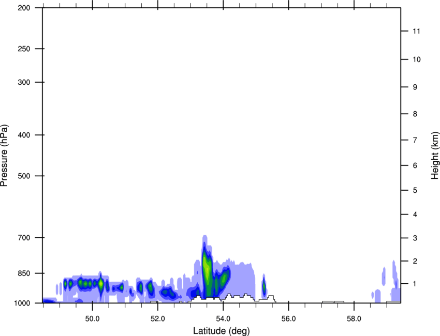Select the 500 pressure tick label
Viewport: 440px width, 336px height.
[x=24, y=176]
